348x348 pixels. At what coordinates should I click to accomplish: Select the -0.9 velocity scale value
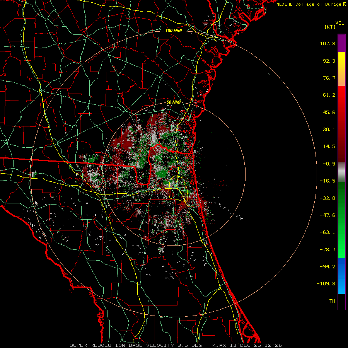click(329, 164)
